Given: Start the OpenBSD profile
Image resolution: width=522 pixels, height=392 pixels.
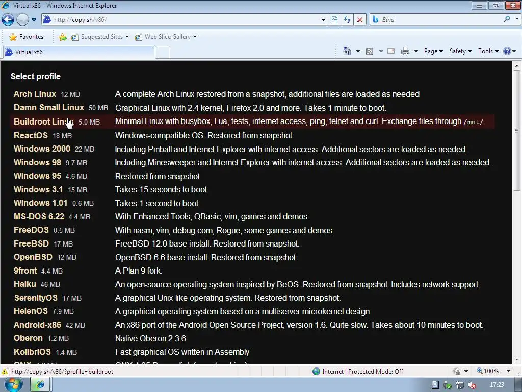Looking at the screenshot, I should [x=33, y=257].
